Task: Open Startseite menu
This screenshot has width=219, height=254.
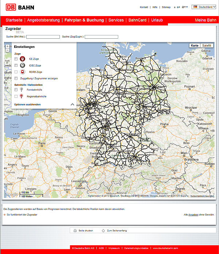Action: click(x=14, y=20)
